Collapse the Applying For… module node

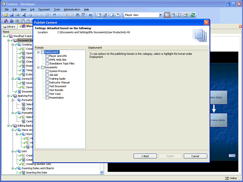coord(8,96)
